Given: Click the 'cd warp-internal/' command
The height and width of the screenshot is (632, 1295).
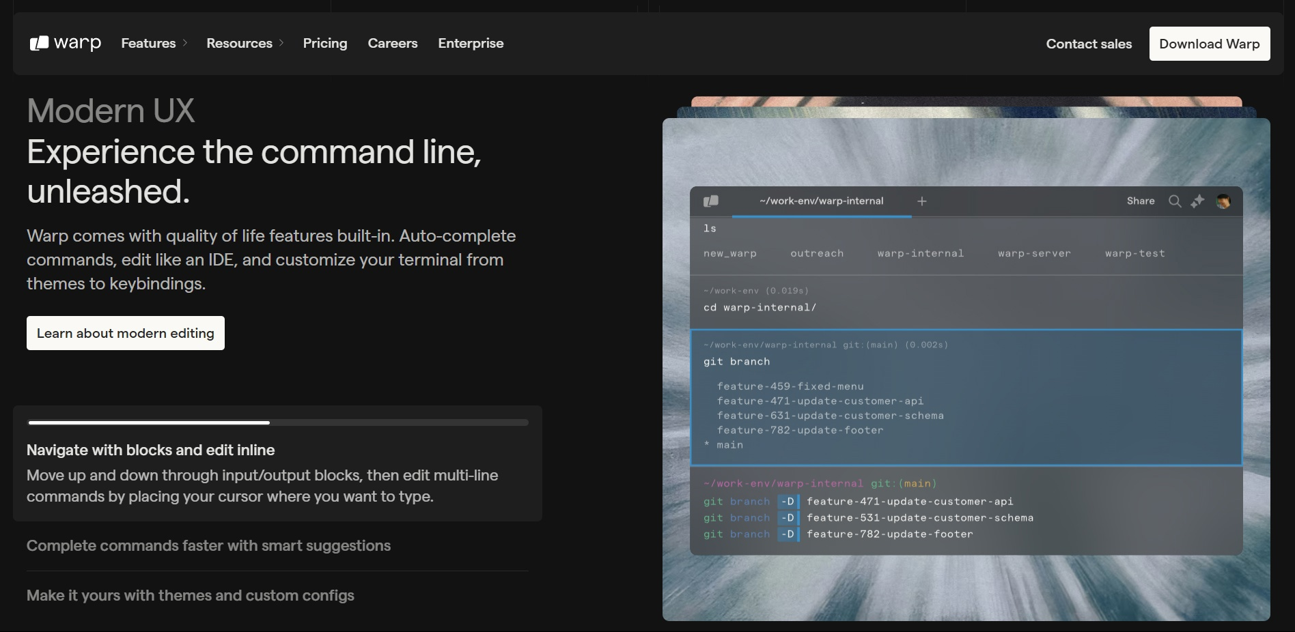Looking at the screenshot, I should click(x=760, y=307).
